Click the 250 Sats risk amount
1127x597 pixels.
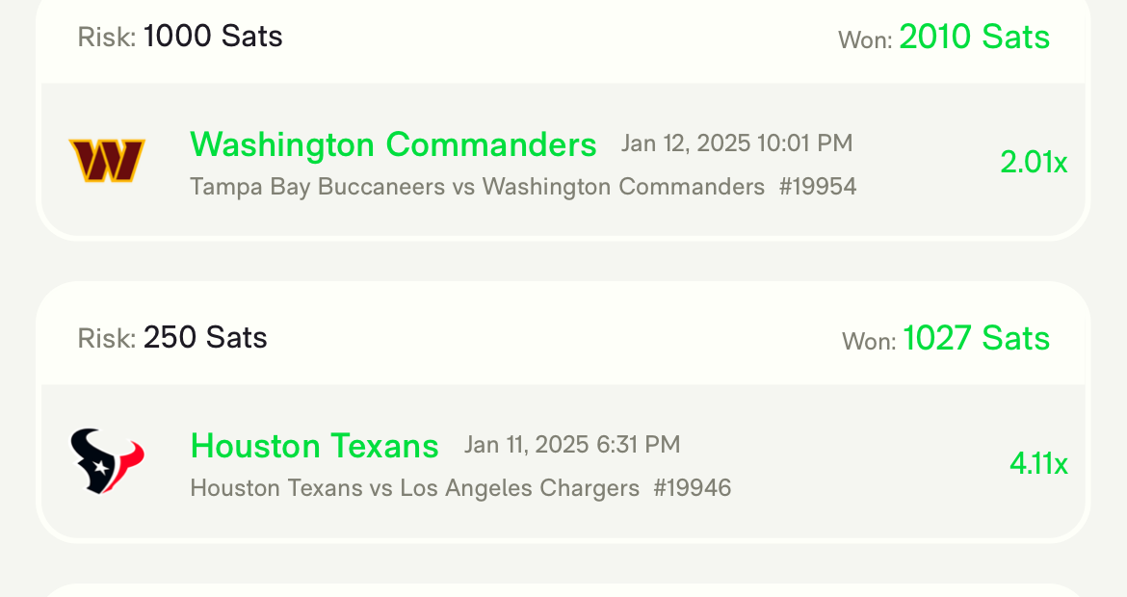[205, 338]
